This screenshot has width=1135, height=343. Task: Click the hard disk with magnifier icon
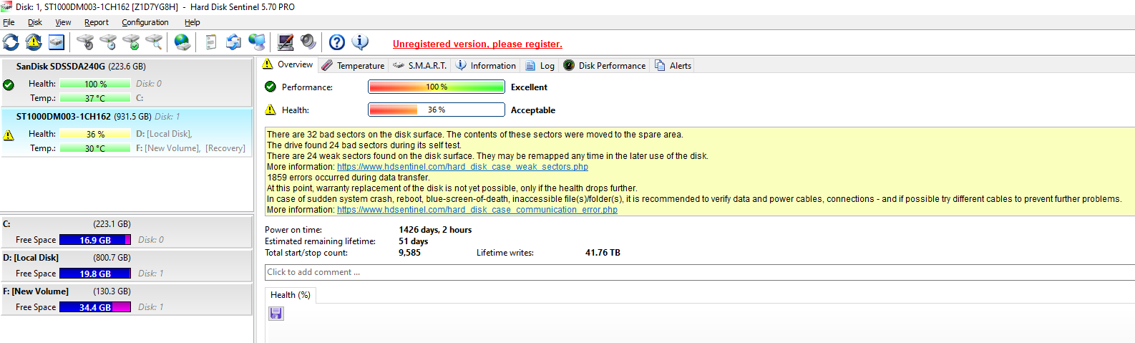[x=154, y=42]
